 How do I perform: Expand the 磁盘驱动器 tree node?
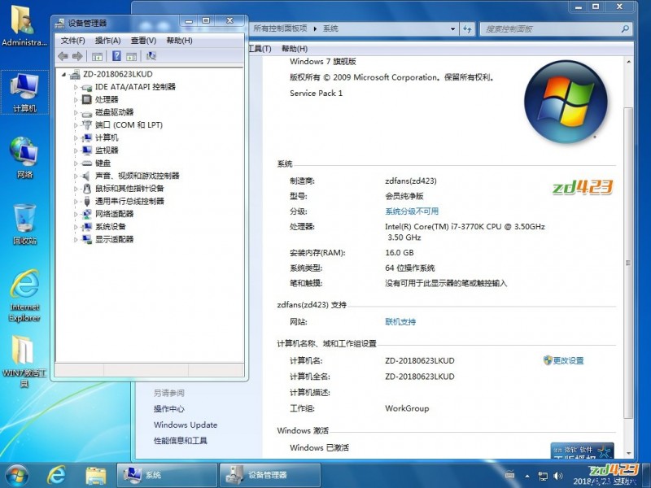tap(76, 112)
